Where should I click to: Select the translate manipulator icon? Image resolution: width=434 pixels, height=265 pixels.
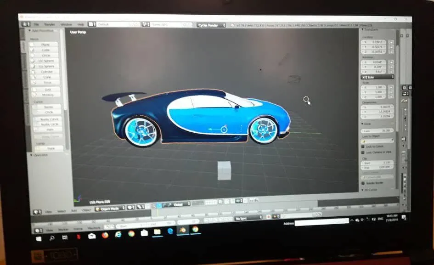pos(159,205)
